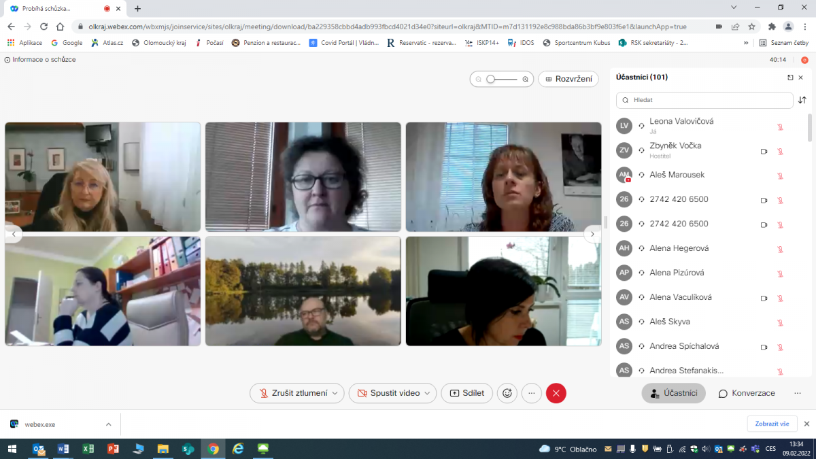The height and width of the screenshot is (459, 816).
Task: Click the Hledat participant search field
Action: 707,100
